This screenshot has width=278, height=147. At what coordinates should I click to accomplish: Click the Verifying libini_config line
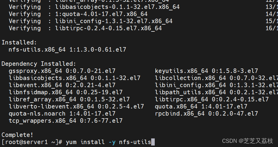click(91, 21)
